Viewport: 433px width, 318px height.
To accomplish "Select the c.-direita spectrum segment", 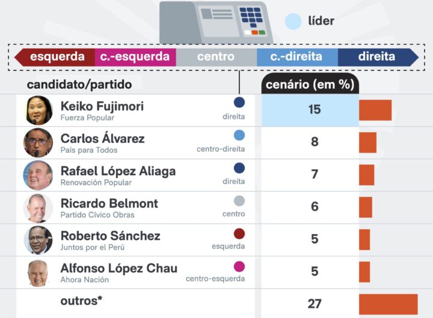I will coord(296,57).
